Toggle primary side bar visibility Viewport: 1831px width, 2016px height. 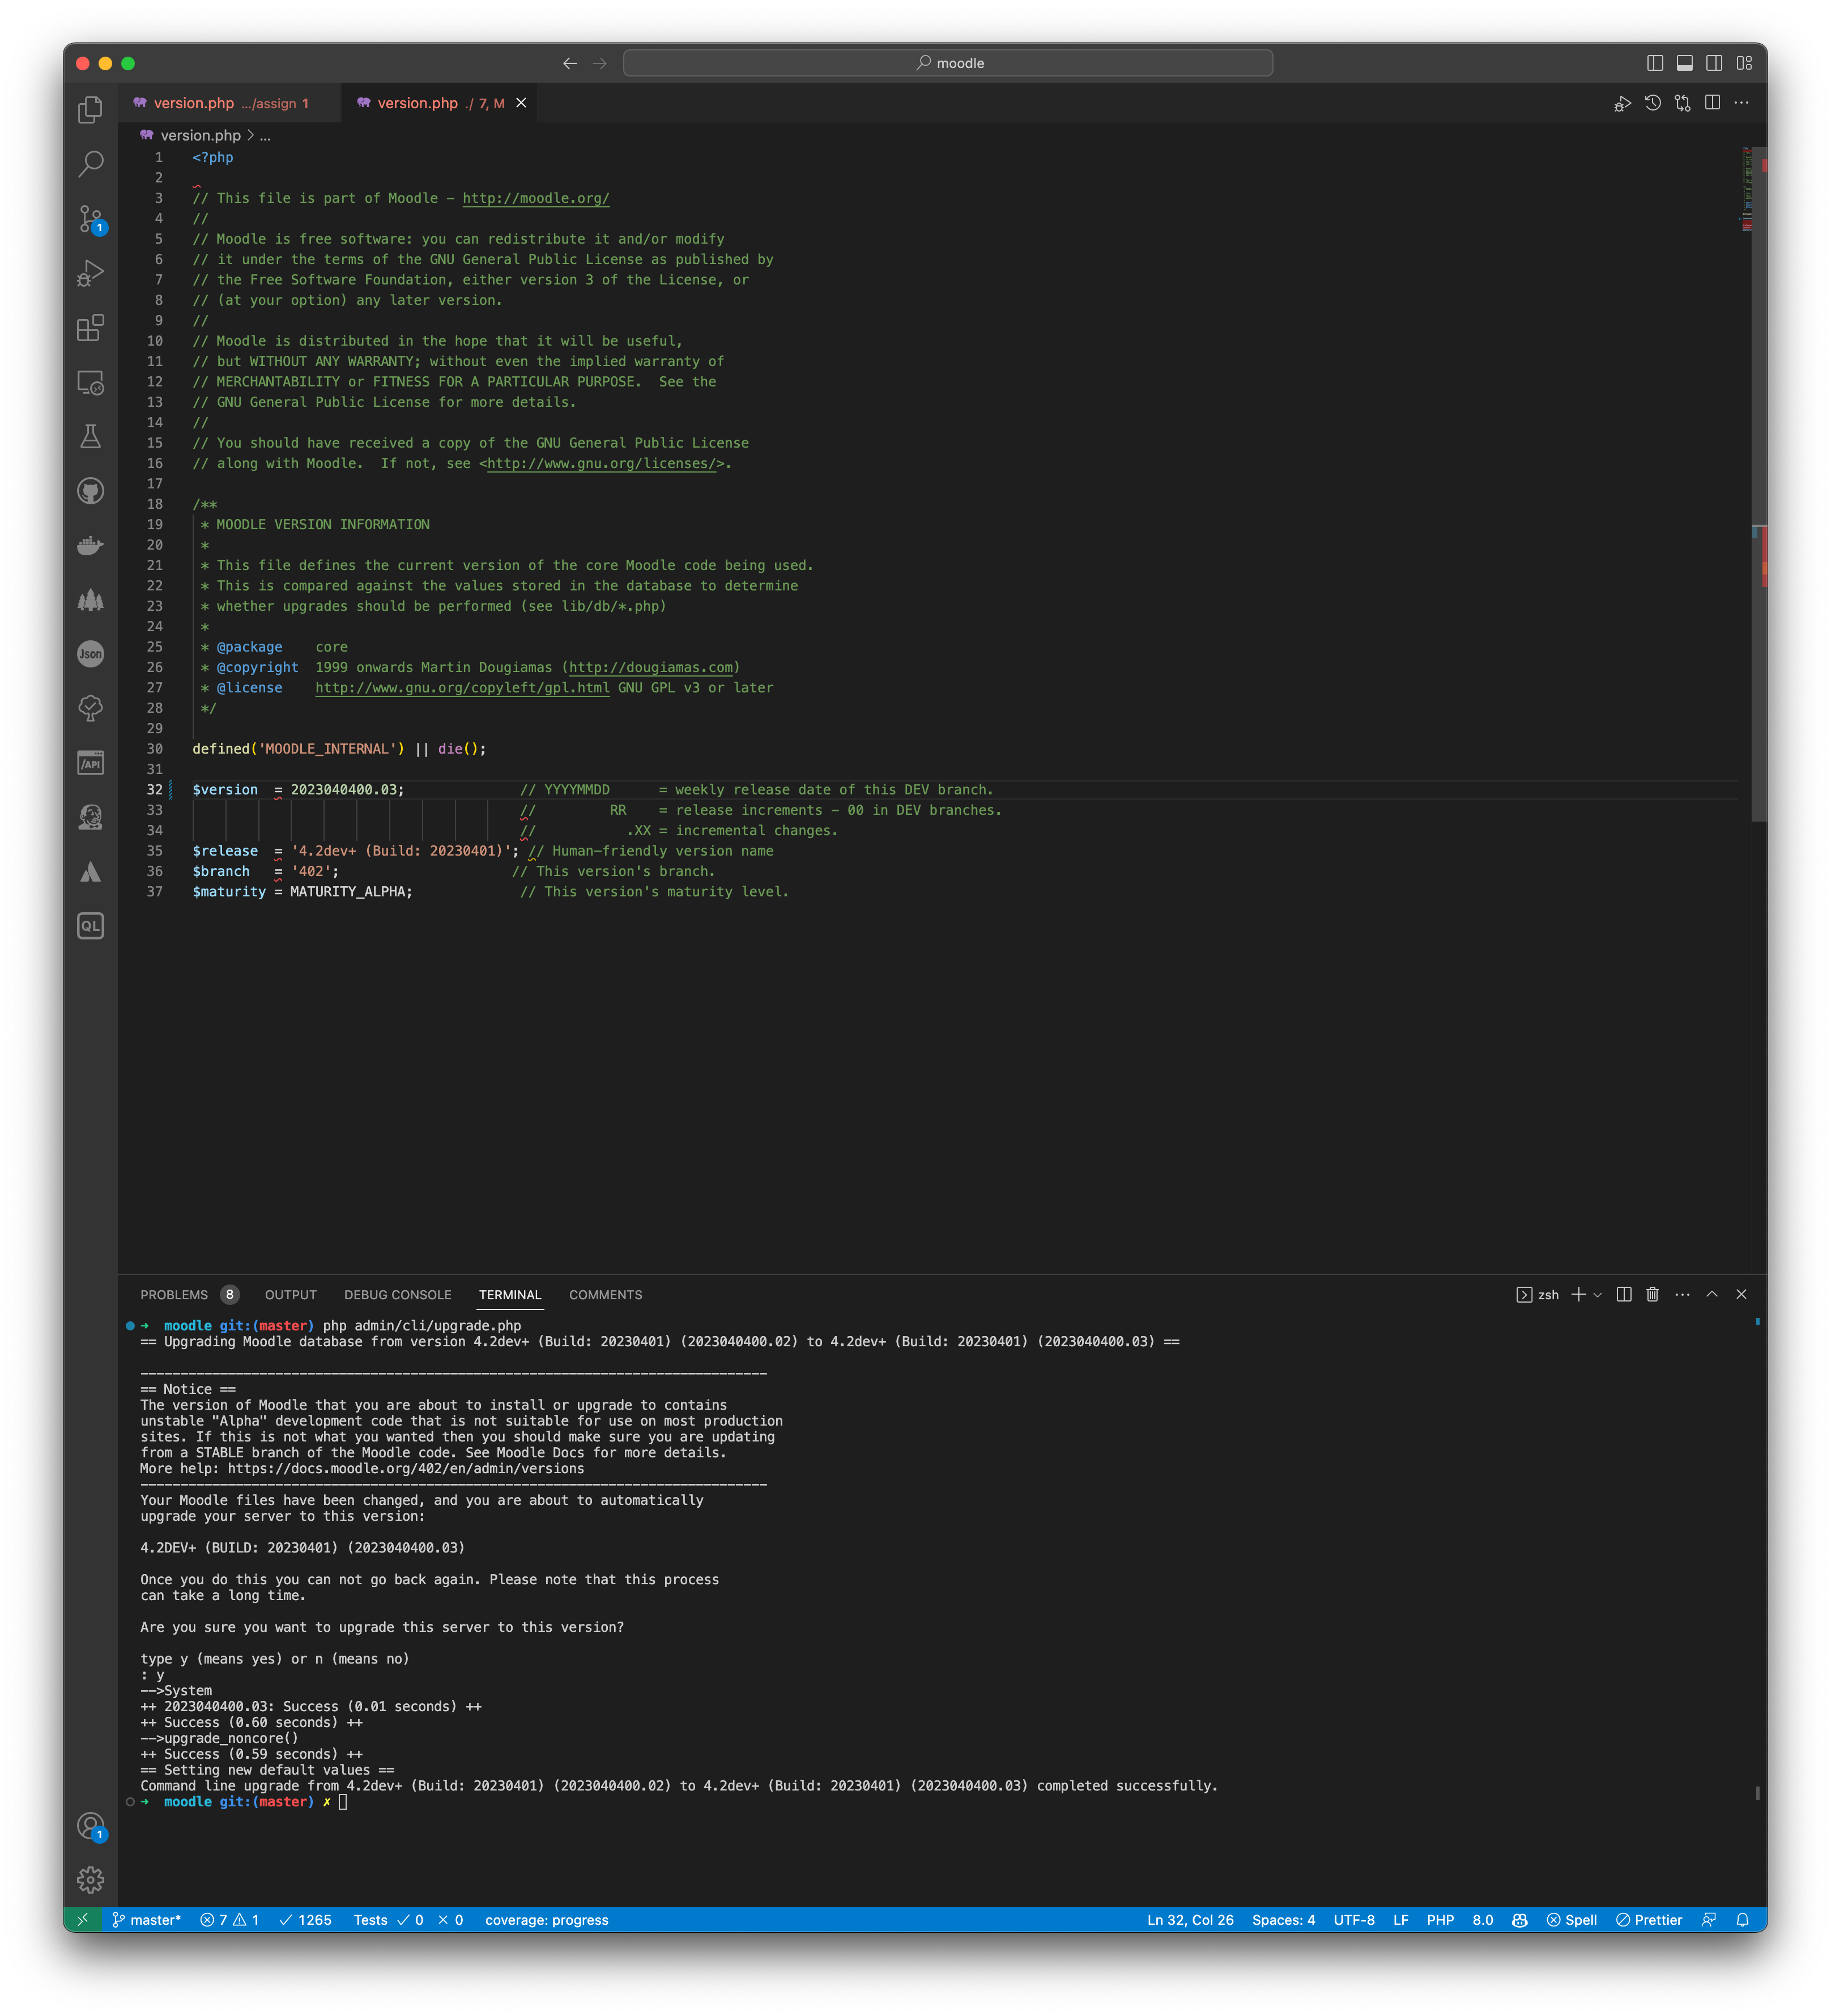tap(1655, 63)
